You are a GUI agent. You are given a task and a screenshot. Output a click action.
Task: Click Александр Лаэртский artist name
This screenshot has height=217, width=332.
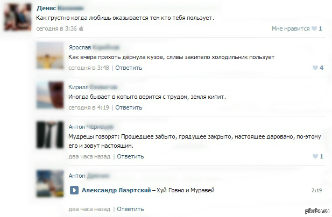(116, 190)
